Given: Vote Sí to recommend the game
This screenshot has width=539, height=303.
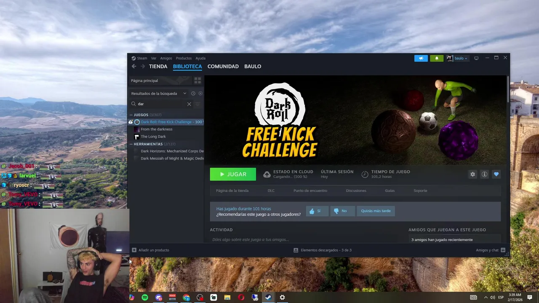Looking at the screenshot, I should (x=317, y=211).
